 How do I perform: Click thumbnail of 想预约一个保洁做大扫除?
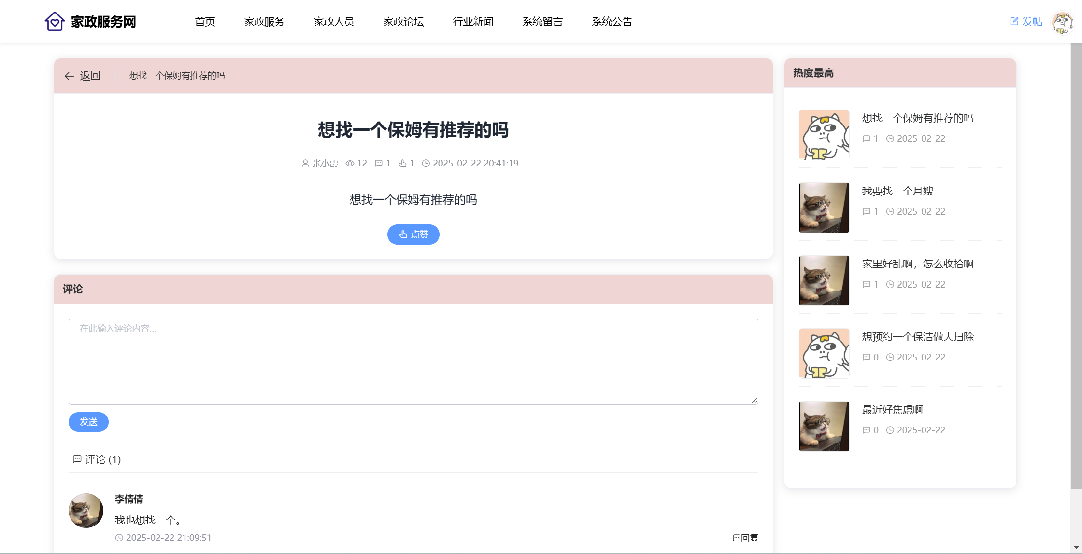tap(824, 353)
